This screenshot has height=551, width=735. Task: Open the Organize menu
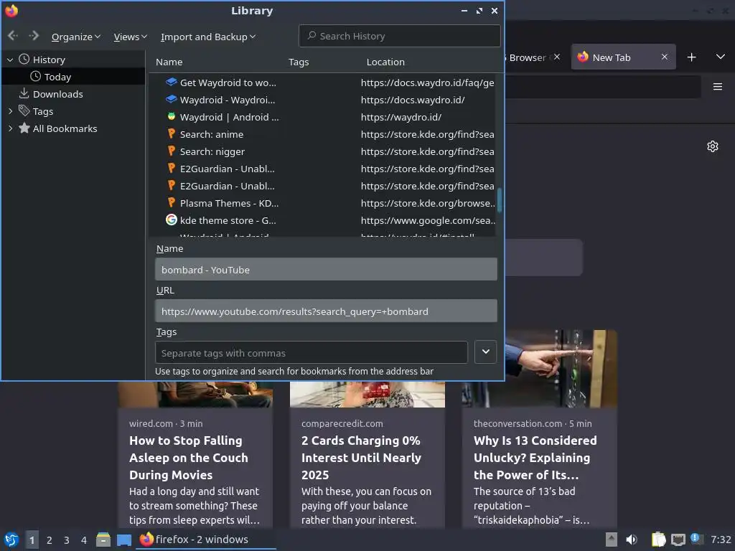75,37
